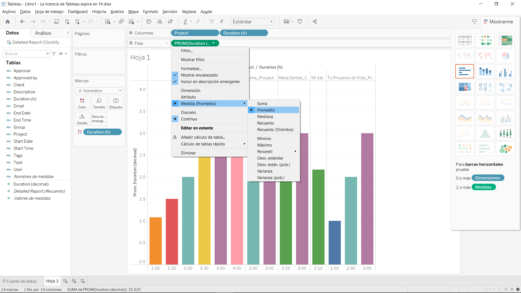Open the Automático mark type dropdown
Screen dimensions: 521x293
(x=120, y=90)
